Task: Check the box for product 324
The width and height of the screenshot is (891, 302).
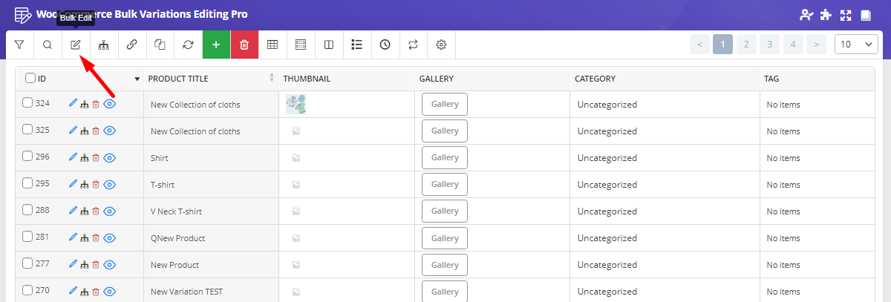Action: (27, 103)
